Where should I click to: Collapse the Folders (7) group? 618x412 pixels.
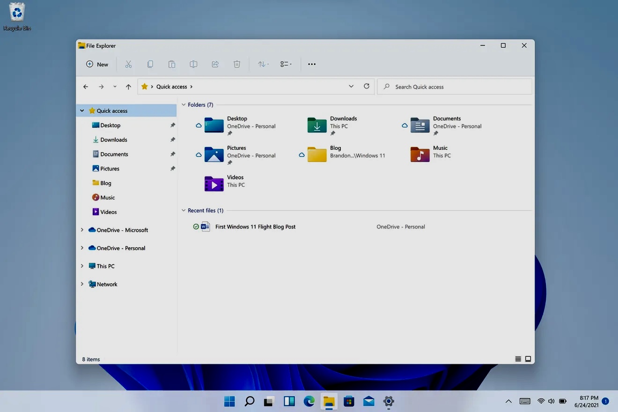(184, 105)
